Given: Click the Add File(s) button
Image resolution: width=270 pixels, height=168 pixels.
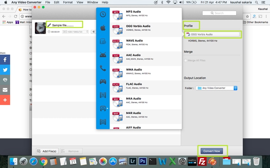Looking at the screenshot, I should tap(47, 151).
